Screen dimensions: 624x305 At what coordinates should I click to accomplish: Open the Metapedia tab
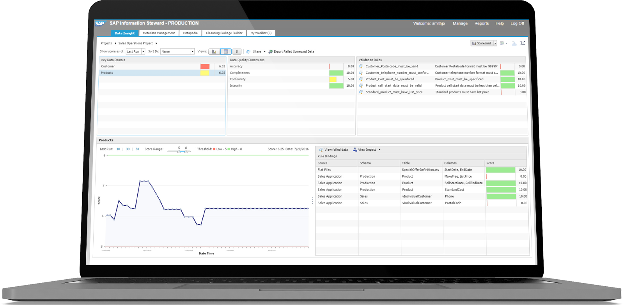pos(190,33)
